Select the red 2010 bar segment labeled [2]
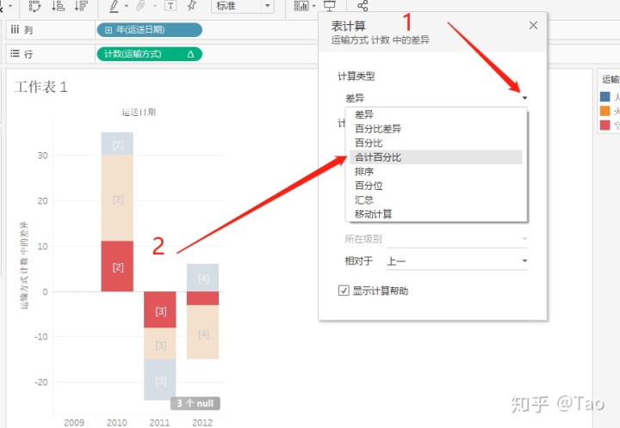 click(x=117, y=266)
